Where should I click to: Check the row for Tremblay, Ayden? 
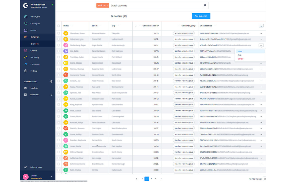(59, 57)
